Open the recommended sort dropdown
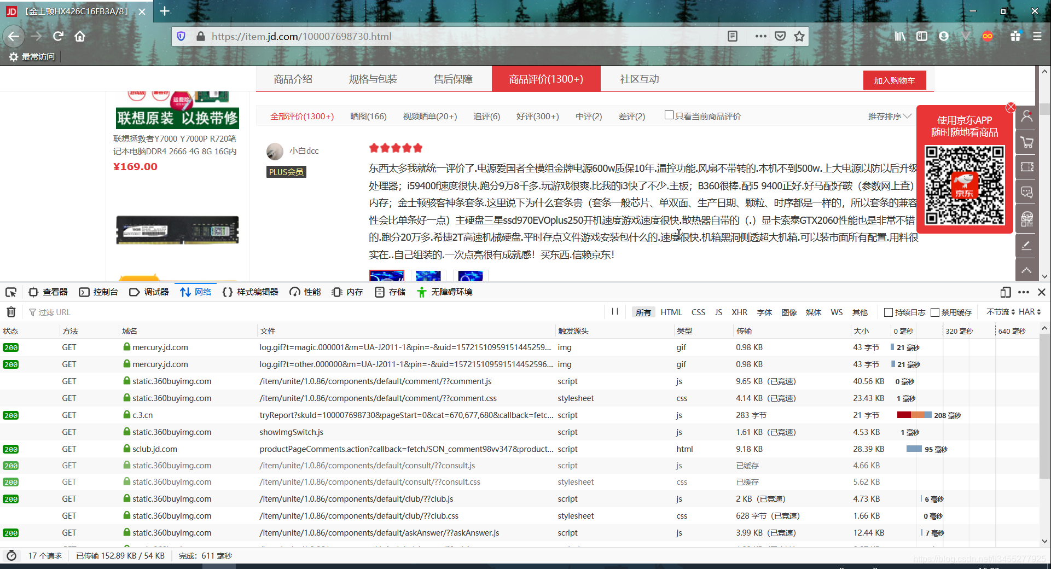 (x=890, y=116)
